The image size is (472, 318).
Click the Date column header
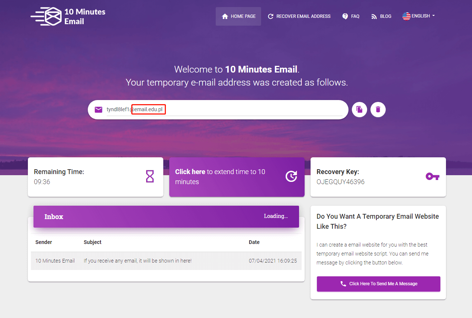point(254,242)
